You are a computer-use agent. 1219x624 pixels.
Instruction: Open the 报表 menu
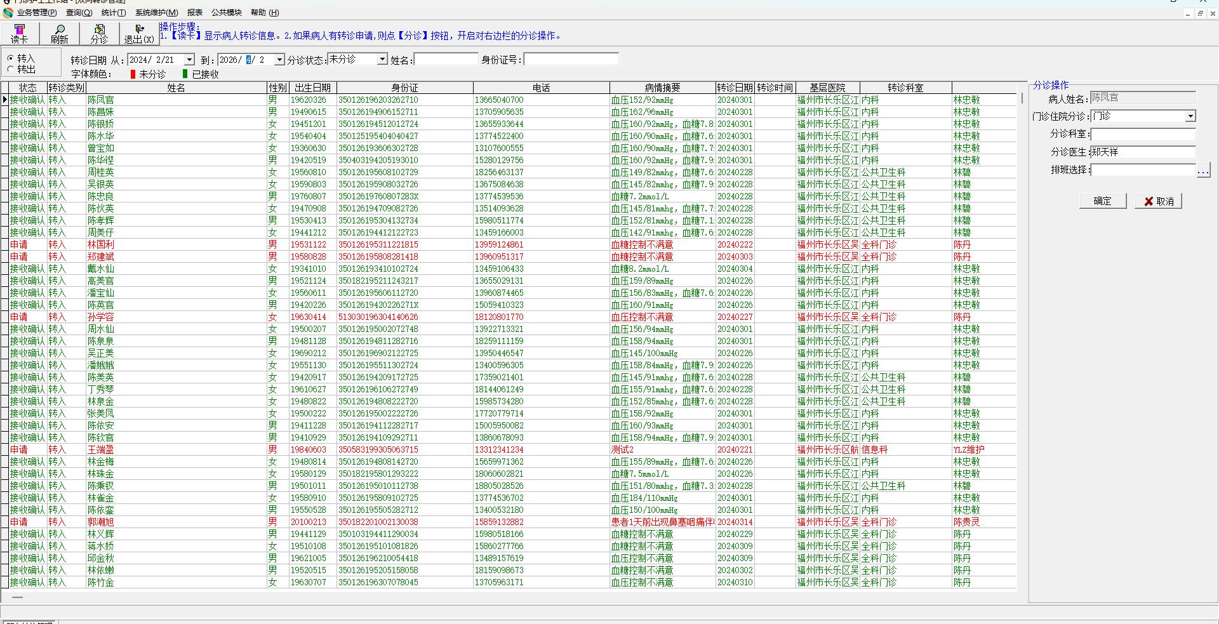click(x=195, y=13)
